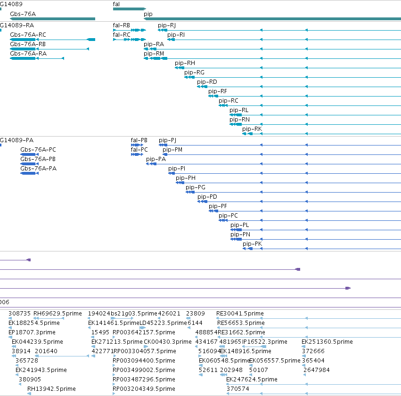Select EST RP003094400.5prime

click(x=144, y=361)
